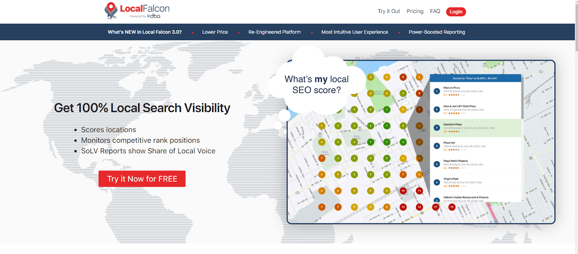
Task: Click rank 2 badge beside Gino & Joe's
Action: 437,109
